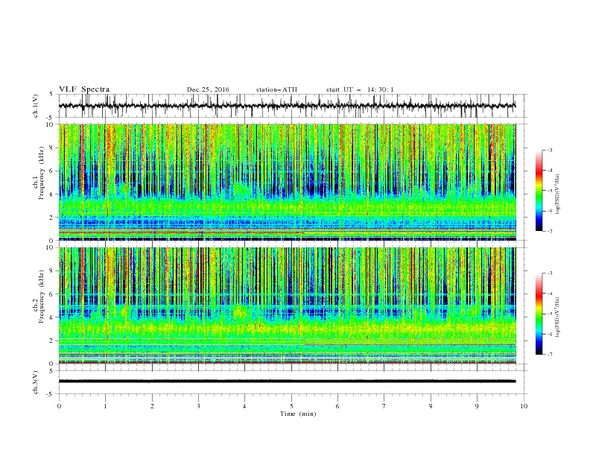
Task: Click the ch.2 PSD color scale bar
Action: pyautogui.click(x=539, y=314)
